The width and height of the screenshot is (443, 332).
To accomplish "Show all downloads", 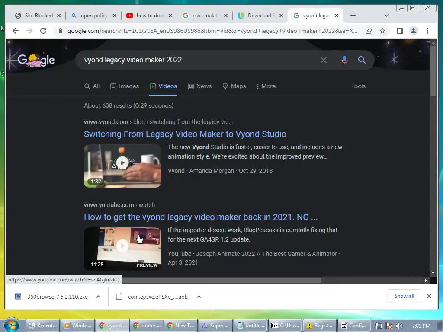I will (x=404, y=296).
